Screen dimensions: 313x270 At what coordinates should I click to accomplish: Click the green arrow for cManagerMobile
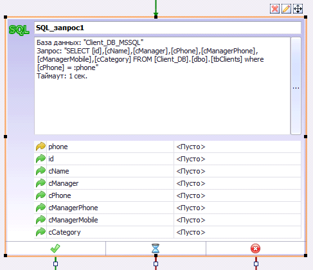tap(40, 220)
